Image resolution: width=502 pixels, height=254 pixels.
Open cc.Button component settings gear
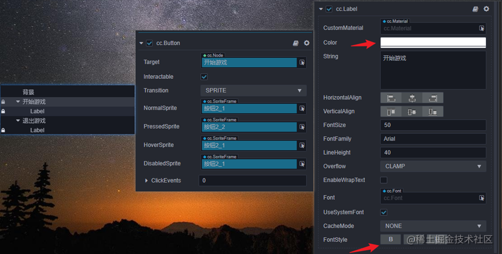coord(307,43)
